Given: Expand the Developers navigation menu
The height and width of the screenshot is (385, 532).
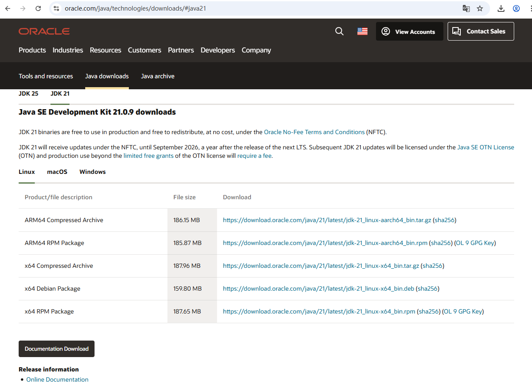Looking at the screenshot, I should point(217,50).
